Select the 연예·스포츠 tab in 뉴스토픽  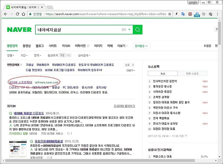[x=192, y=74]
